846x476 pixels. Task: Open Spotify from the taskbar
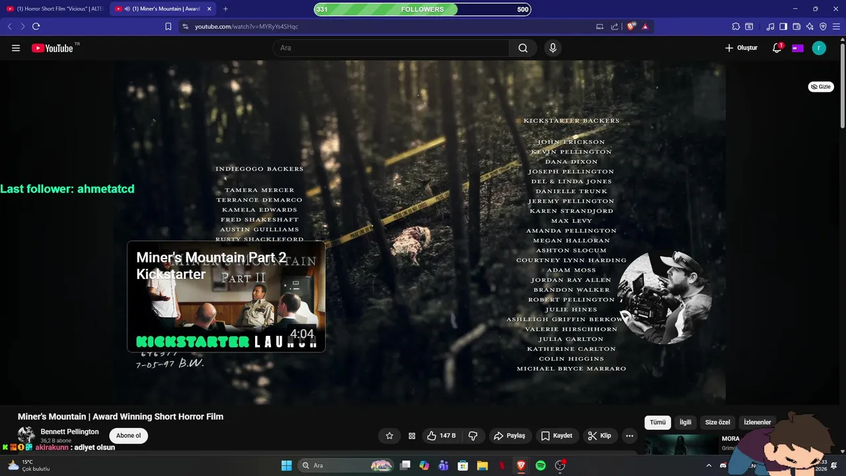coord(541,465)
